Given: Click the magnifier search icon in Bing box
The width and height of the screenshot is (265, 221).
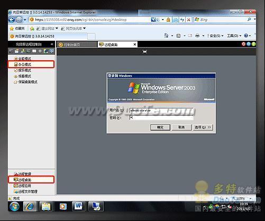Looking at the screenshot, I should click(249, 20).
